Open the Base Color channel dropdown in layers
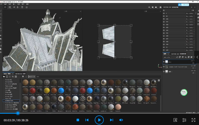 click(167, 57)
